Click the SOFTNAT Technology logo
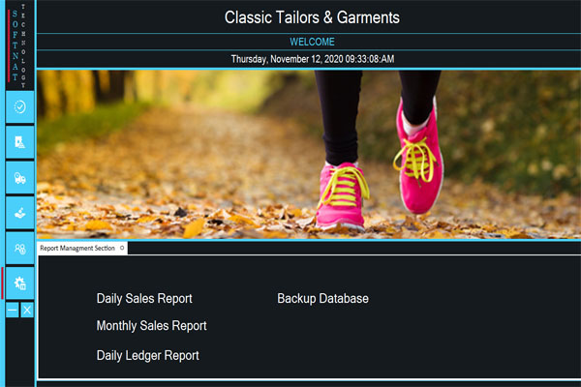The height and width of the screenshot is (387, 581). [x=18, y=45]
